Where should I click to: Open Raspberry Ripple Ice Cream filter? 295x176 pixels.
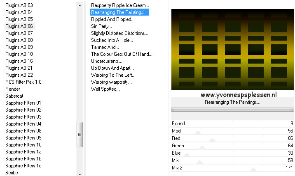(120, 5)
